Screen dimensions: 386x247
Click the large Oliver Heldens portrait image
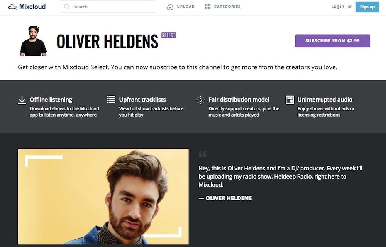103,196
